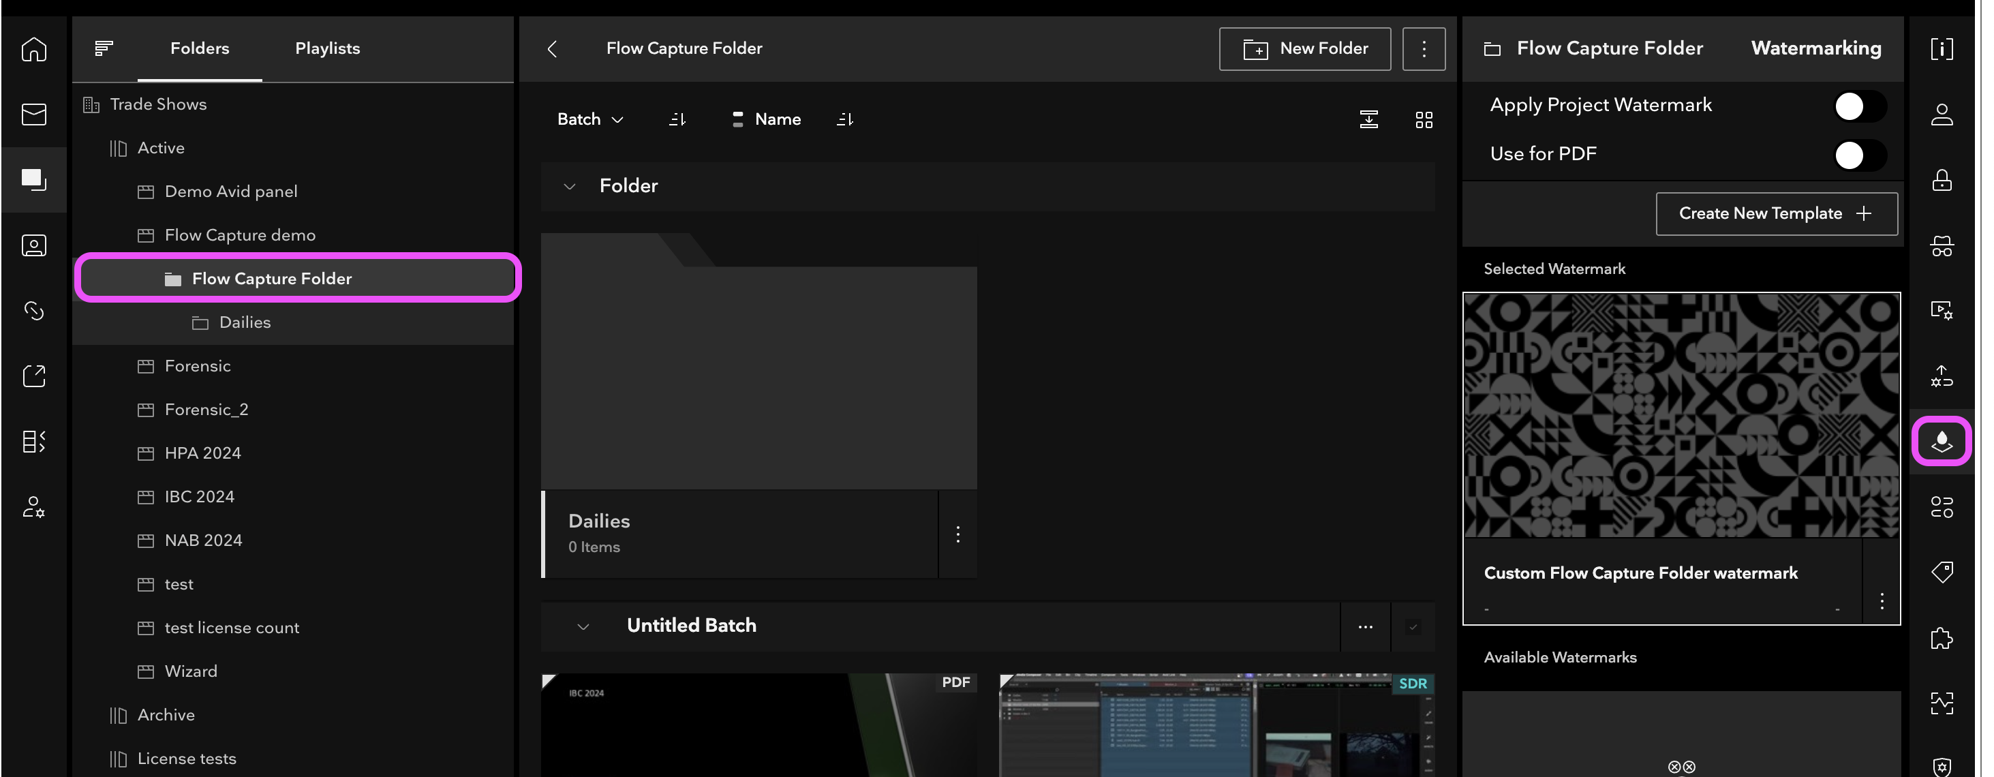Click the lock icon in right rail
The height and width of the screenshot is (777, 1994).
[1941, 181]
